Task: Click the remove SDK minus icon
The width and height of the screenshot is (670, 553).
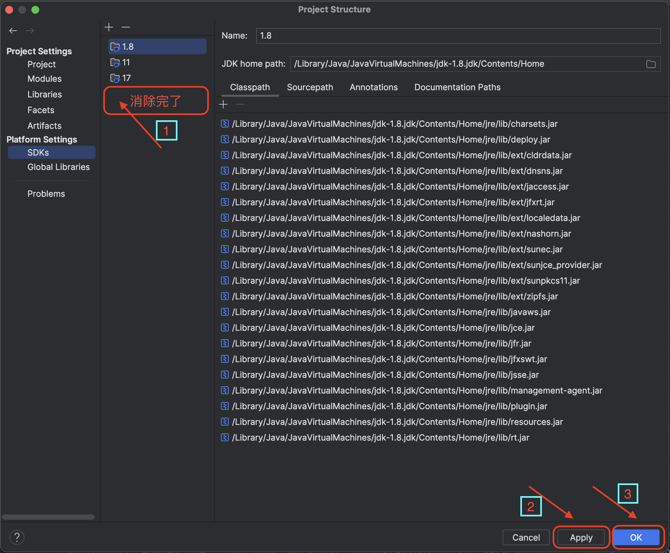Action: [126, 27]
